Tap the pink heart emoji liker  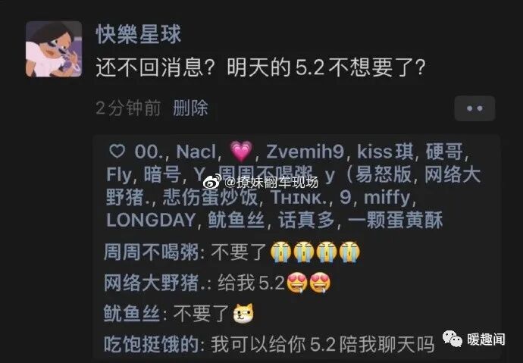pos(242,152)
